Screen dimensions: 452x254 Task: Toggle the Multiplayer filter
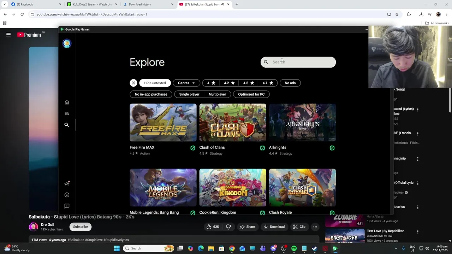(218, 94)
